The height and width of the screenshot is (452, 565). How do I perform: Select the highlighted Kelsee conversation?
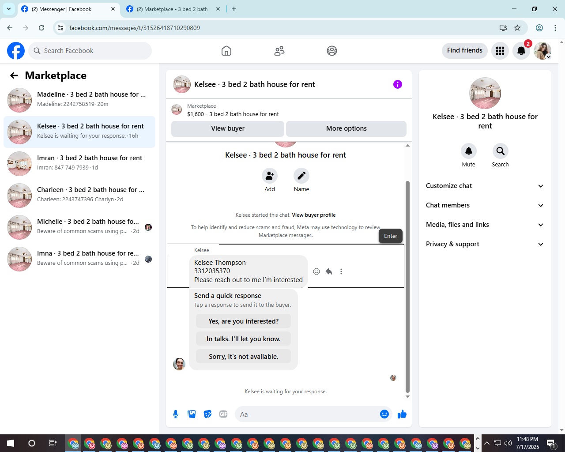tap(79, 132)
